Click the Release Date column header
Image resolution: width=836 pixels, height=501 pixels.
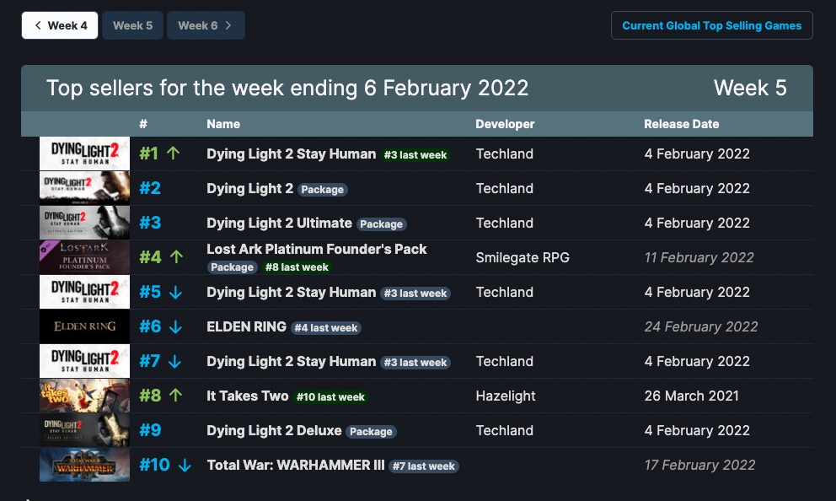click(682, 124)
